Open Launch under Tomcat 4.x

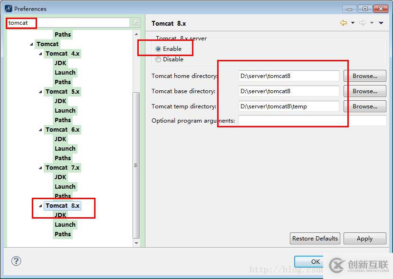click(x=65, y=73)
